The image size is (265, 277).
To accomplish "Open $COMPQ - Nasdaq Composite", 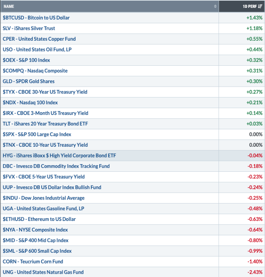I will 35,71.
